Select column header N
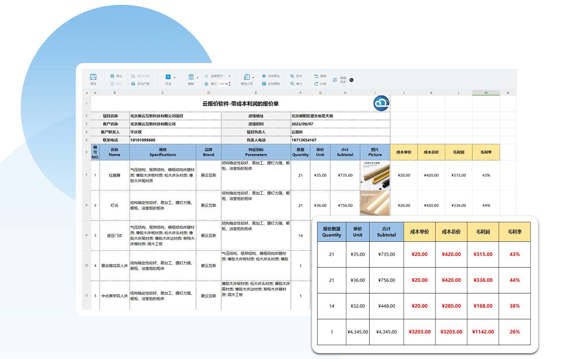The image size is (561, 359). click(508, 93)
